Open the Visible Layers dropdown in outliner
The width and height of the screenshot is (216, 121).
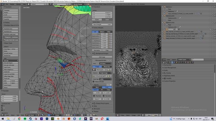pyautogui.click(x=184, y=59)
